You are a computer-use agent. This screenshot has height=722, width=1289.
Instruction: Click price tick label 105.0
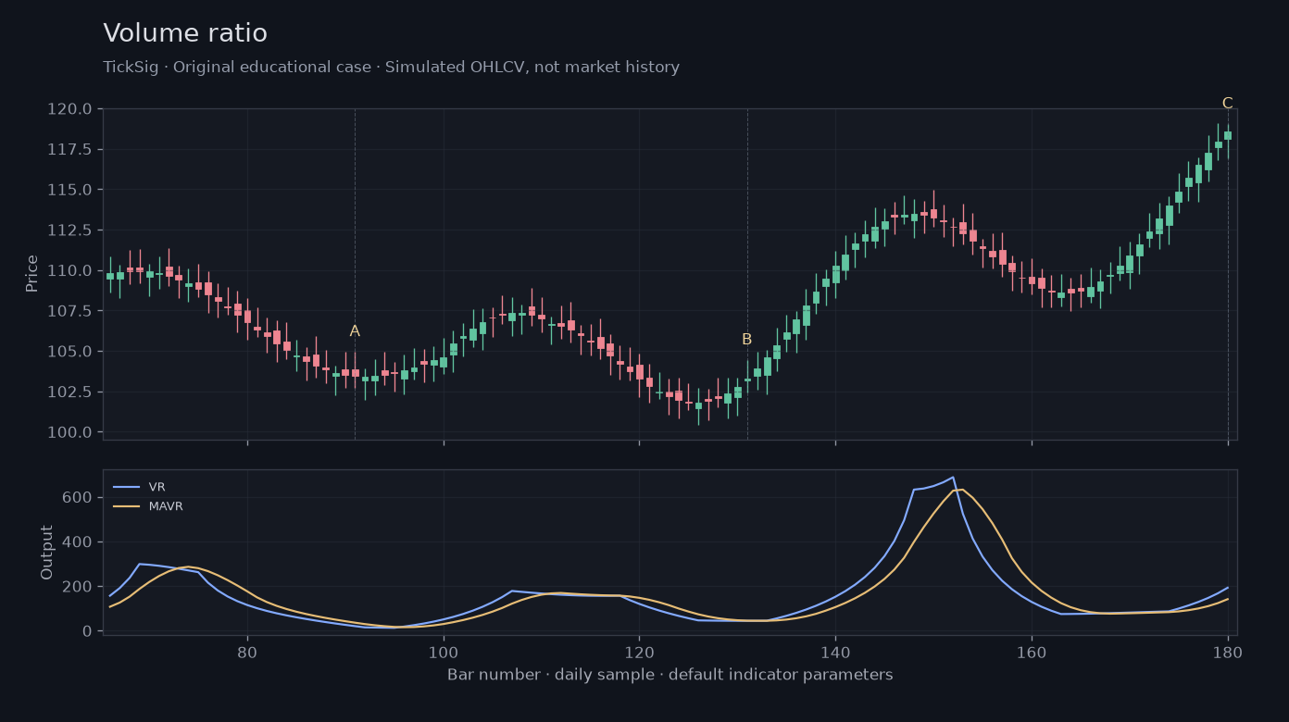(69, 352)
